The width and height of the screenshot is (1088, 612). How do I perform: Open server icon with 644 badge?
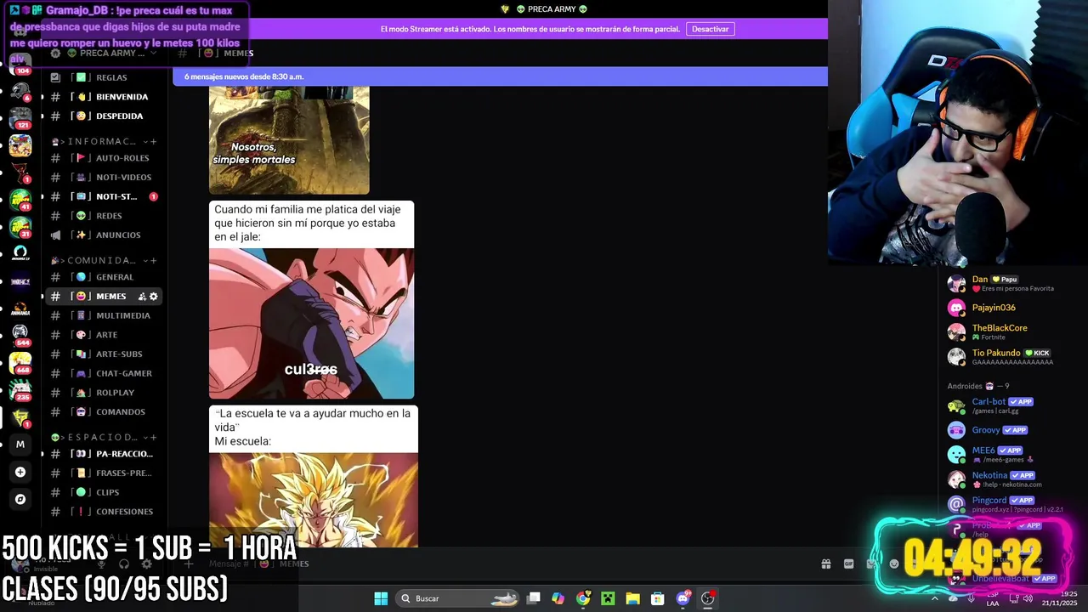(x=20, y=334)
